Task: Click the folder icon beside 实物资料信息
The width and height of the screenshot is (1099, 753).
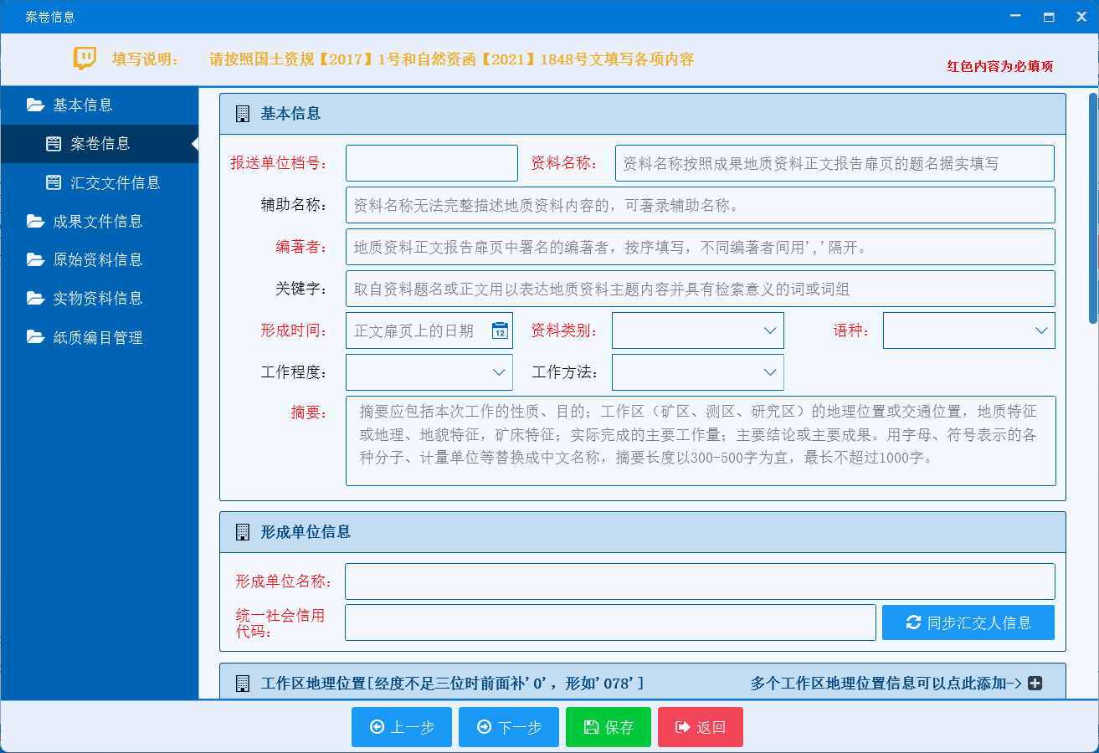Action: click(x=35, y=298)
